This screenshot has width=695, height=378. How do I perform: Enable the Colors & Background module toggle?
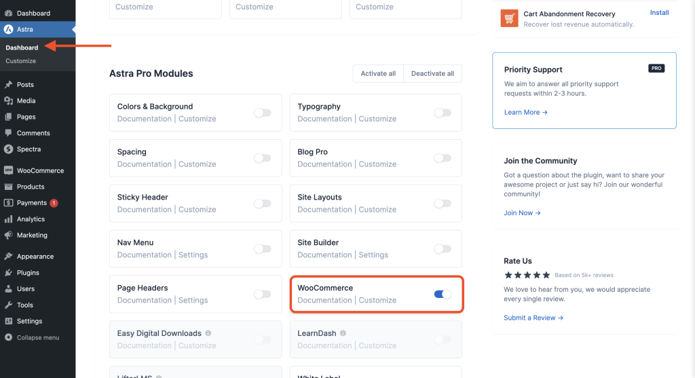[263, 113]
